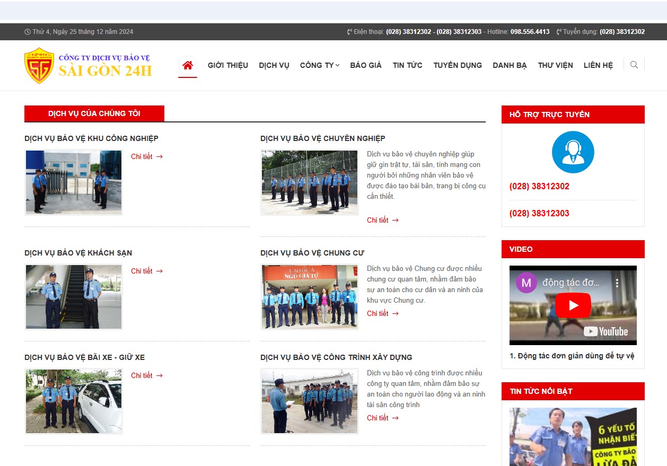Click the YouTube logo on video

tap(606, 332)
